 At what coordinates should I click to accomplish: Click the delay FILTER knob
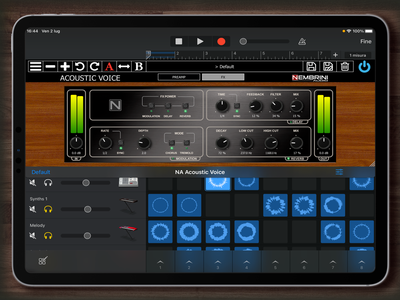pos(276,106)
